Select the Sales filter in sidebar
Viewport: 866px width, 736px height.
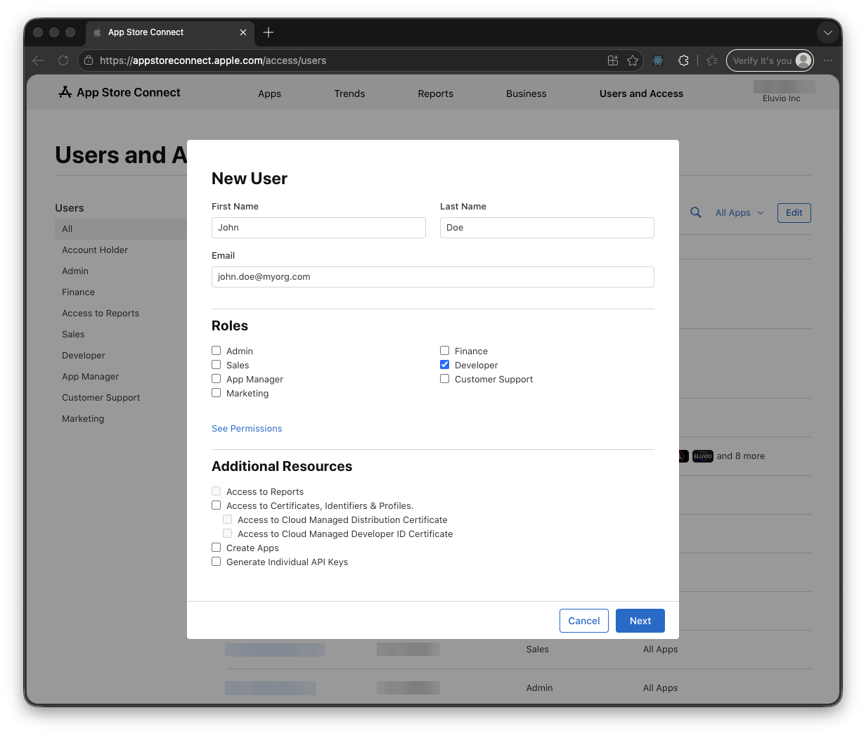(x=73, y=335)
